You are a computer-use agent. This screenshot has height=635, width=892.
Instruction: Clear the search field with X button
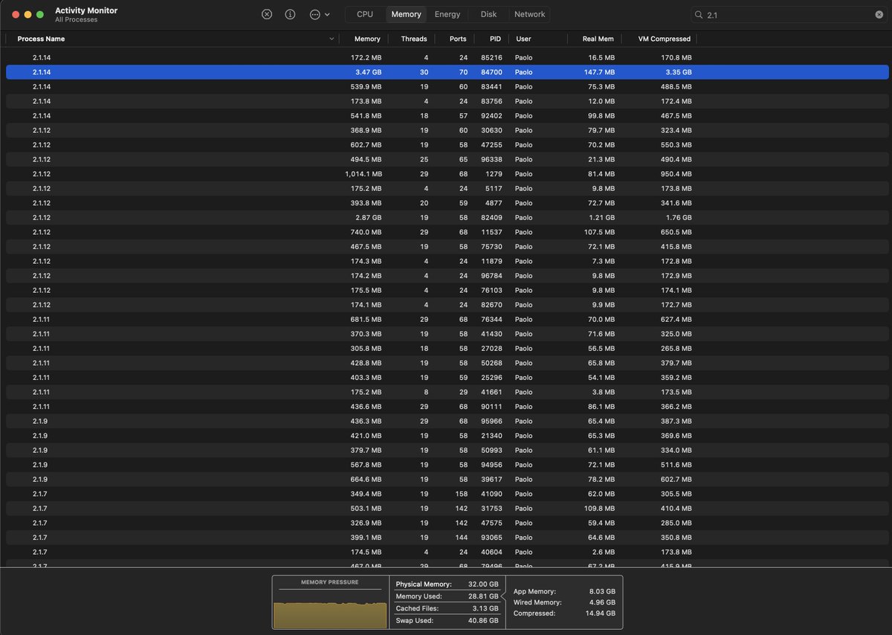(x=879, y=14)
